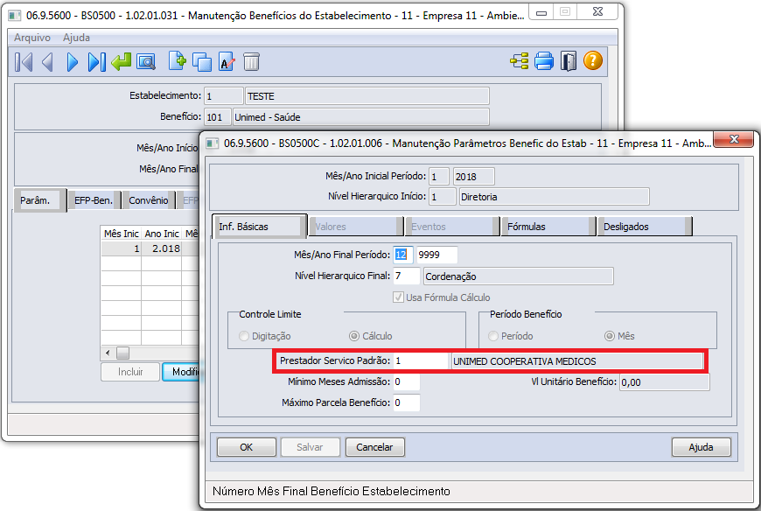The height and width of the screenshot is (511, 761).
Task: Click the Diretoria description field
Action: tap(555, 197)
